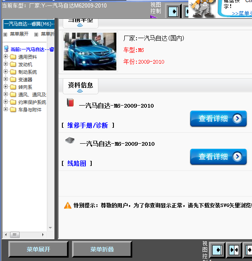Click the mechanic mascot cartoon image
The height and width of the screenshot is (261, 252).
[203, 8]
